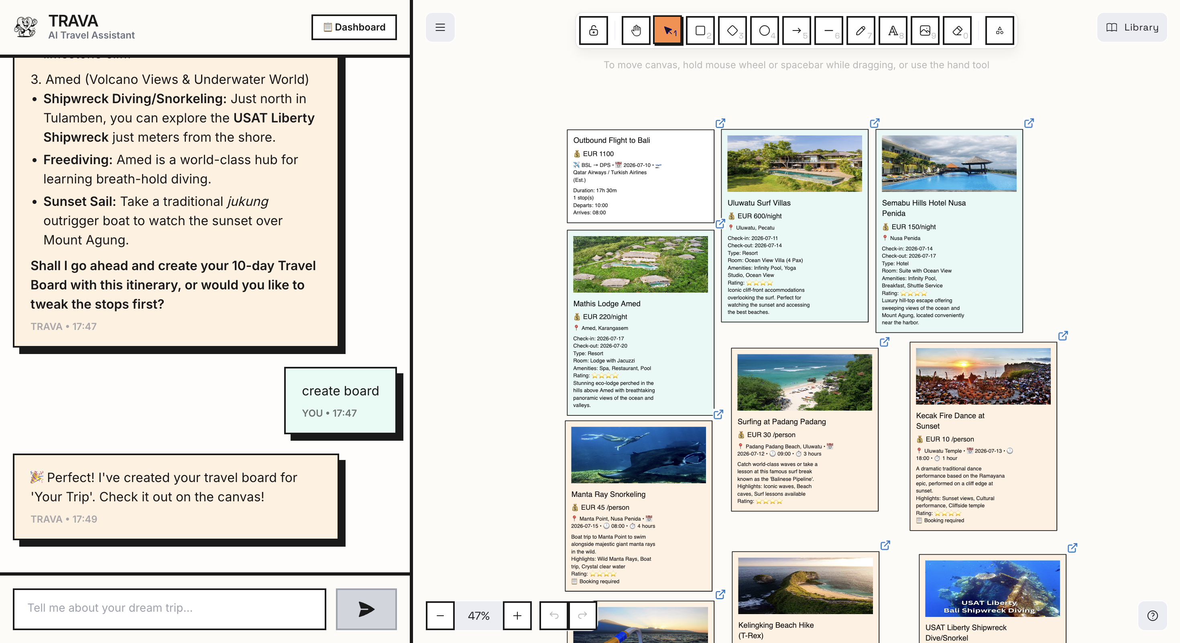
Task: Open the hamburger canvas menu
Action: point(440,27)
